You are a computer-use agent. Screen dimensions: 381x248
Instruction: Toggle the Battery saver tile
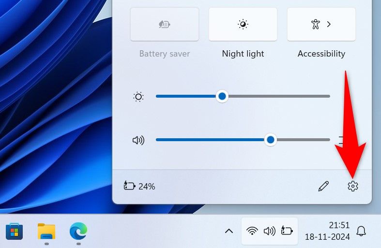(165, 24)
